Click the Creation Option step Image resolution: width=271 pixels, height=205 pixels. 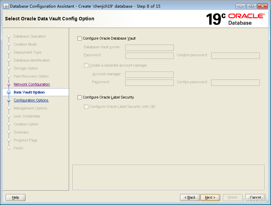(x=26, y=124)
